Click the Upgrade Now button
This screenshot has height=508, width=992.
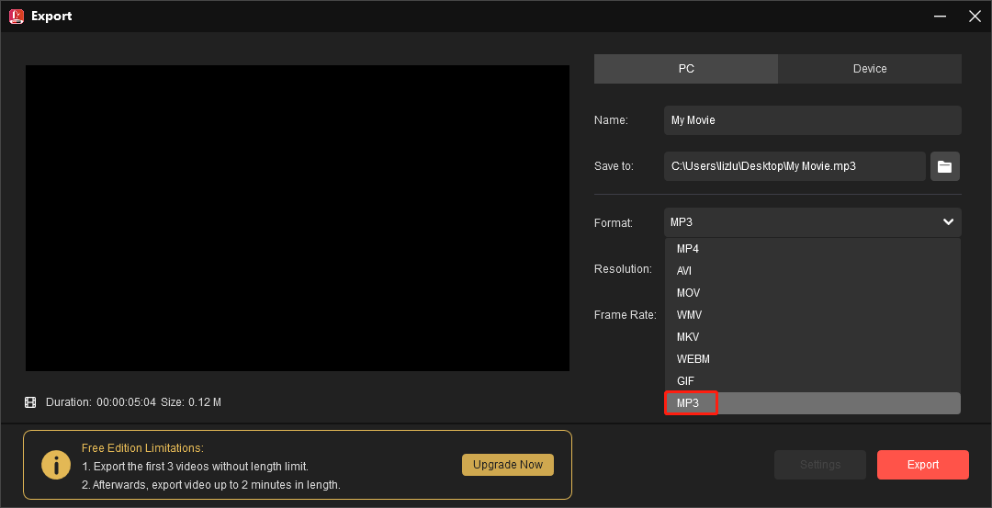point(508,464)
